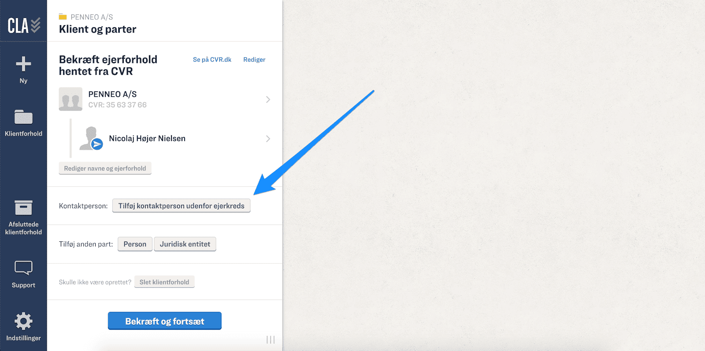Add another party as Person
705x351 pixels.
pos(135,244)
